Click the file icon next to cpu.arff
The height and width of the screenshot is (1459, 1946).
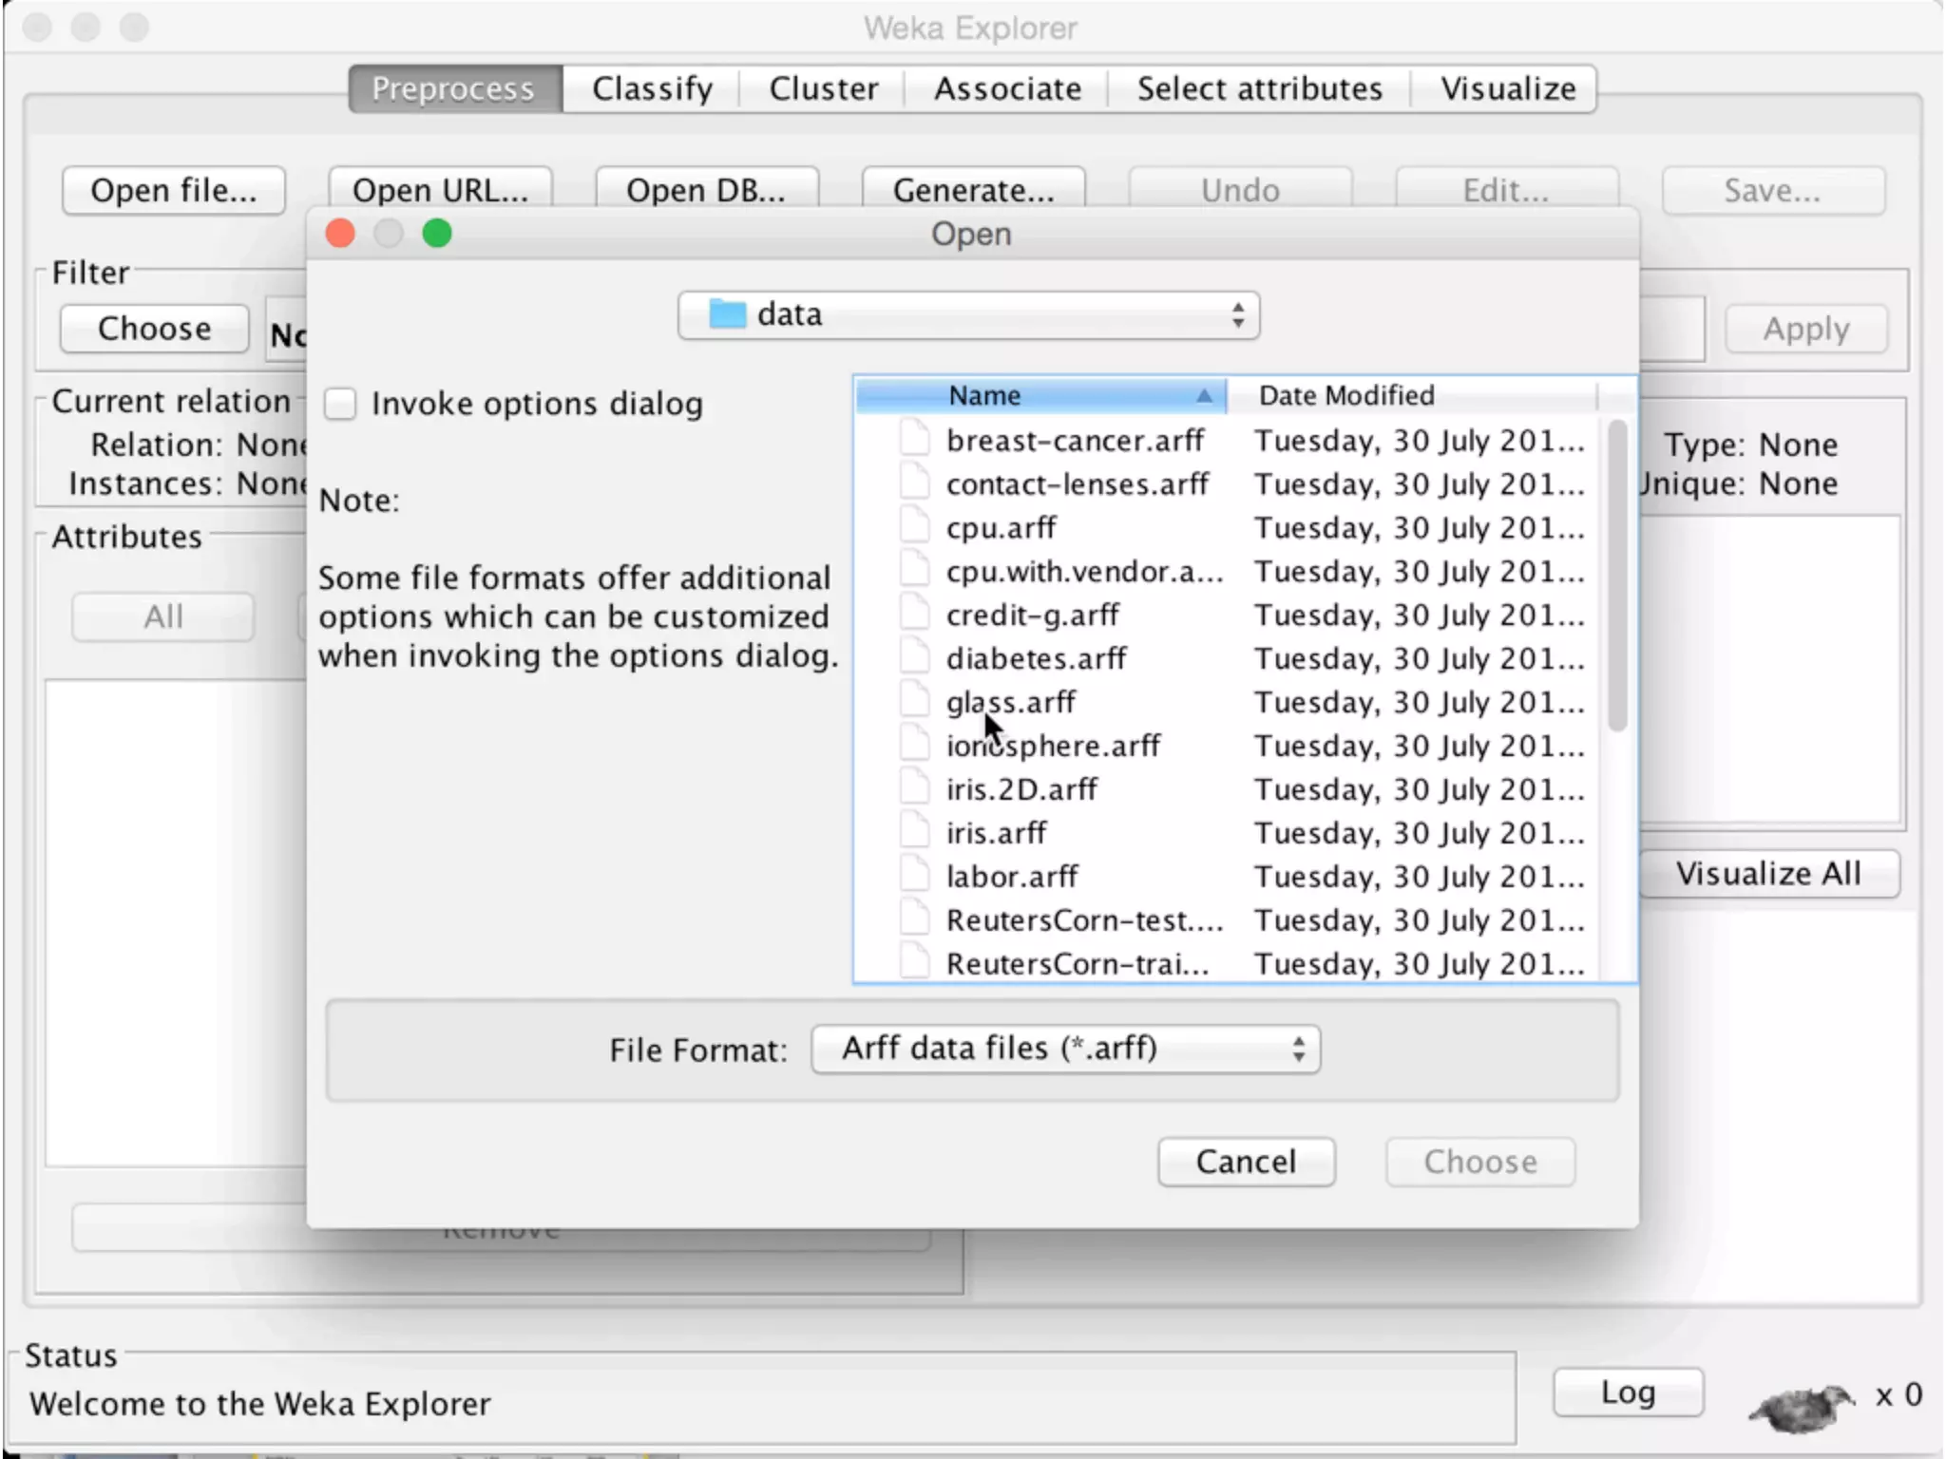(x=914, y=527)
